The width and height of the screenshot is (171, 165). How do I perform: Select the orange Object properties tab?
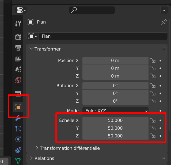tap(18, 107)
